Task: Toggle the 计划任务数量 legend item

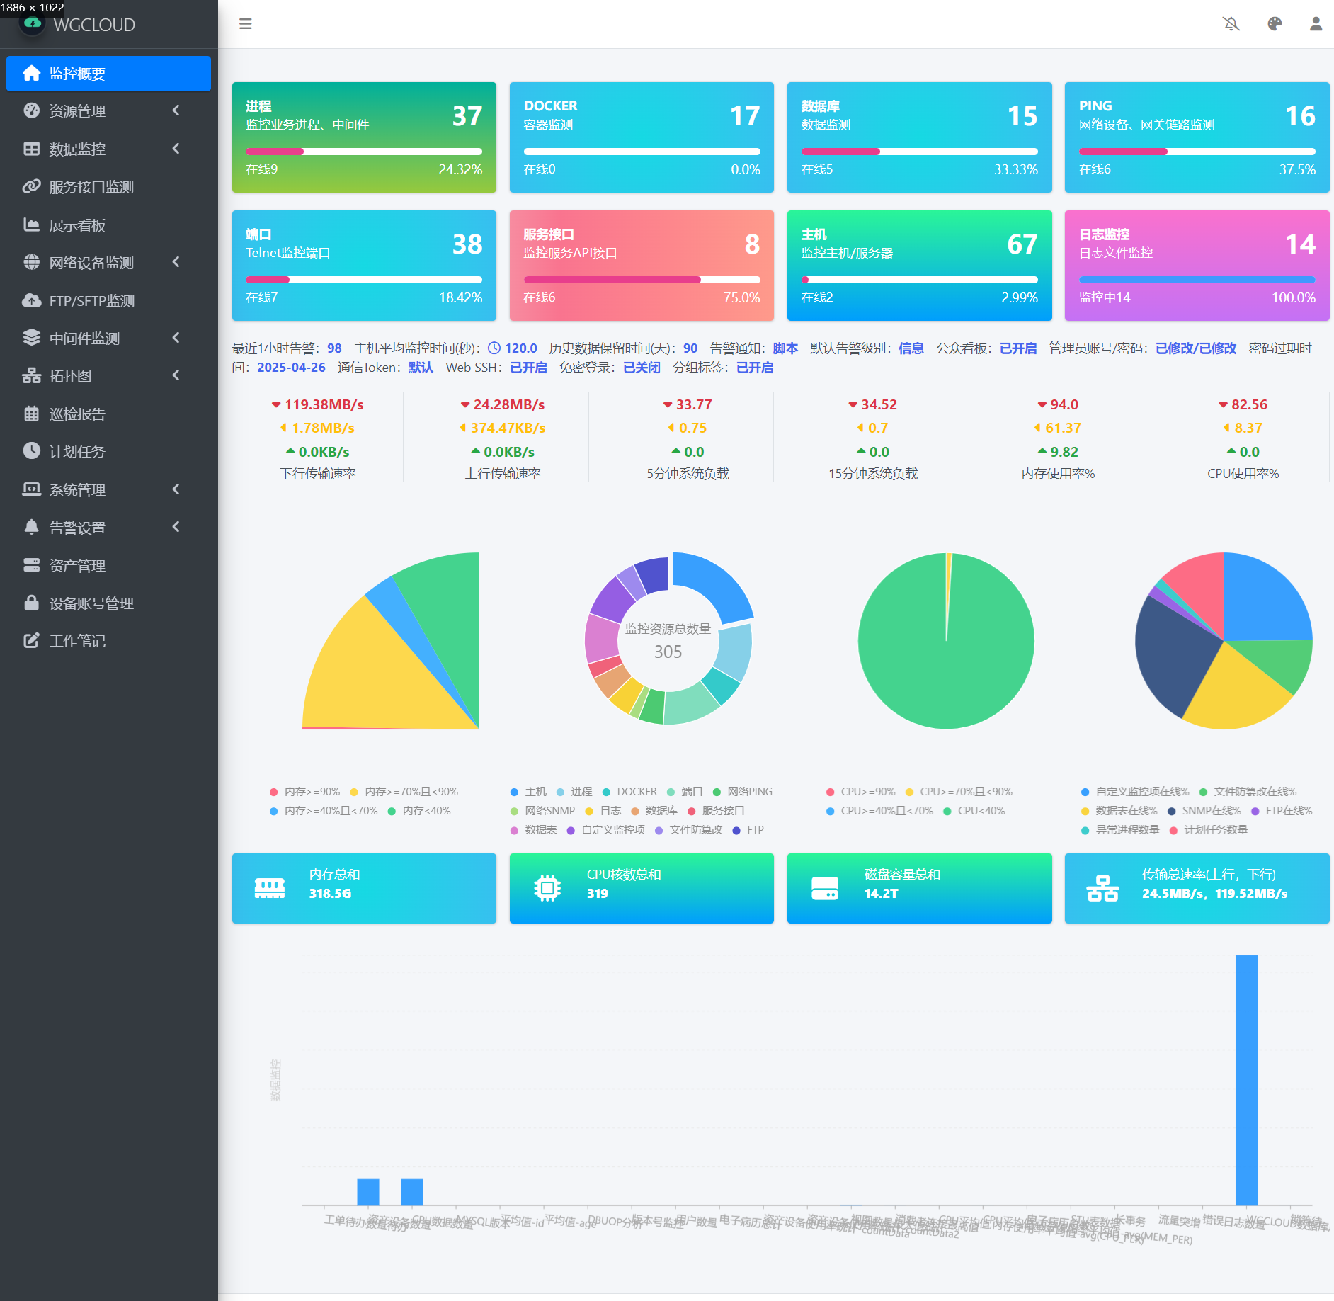Action: tap(1209, 830)
